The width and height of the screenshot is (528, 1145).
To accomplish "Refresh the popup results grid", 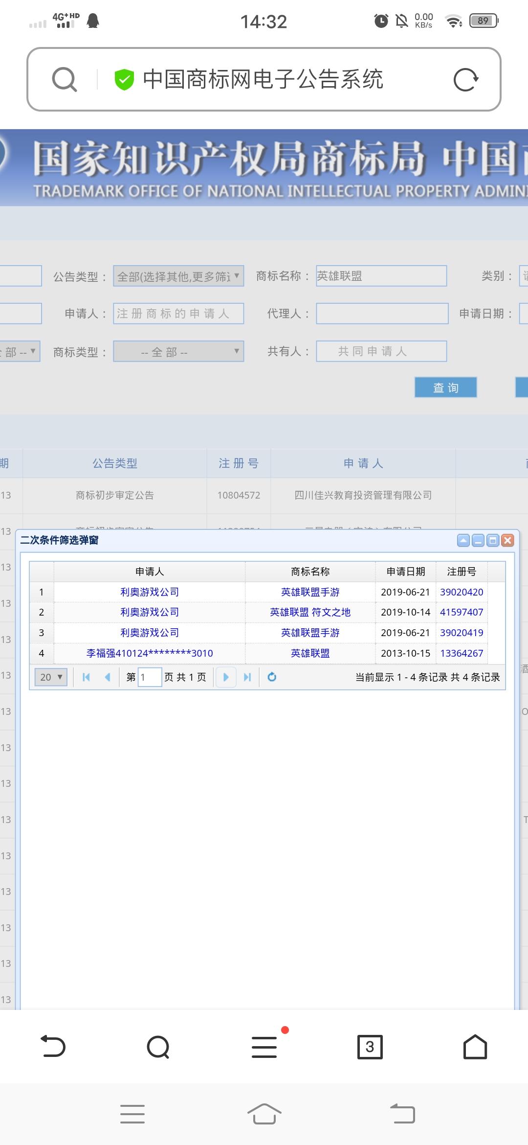I will coord(272,677).
